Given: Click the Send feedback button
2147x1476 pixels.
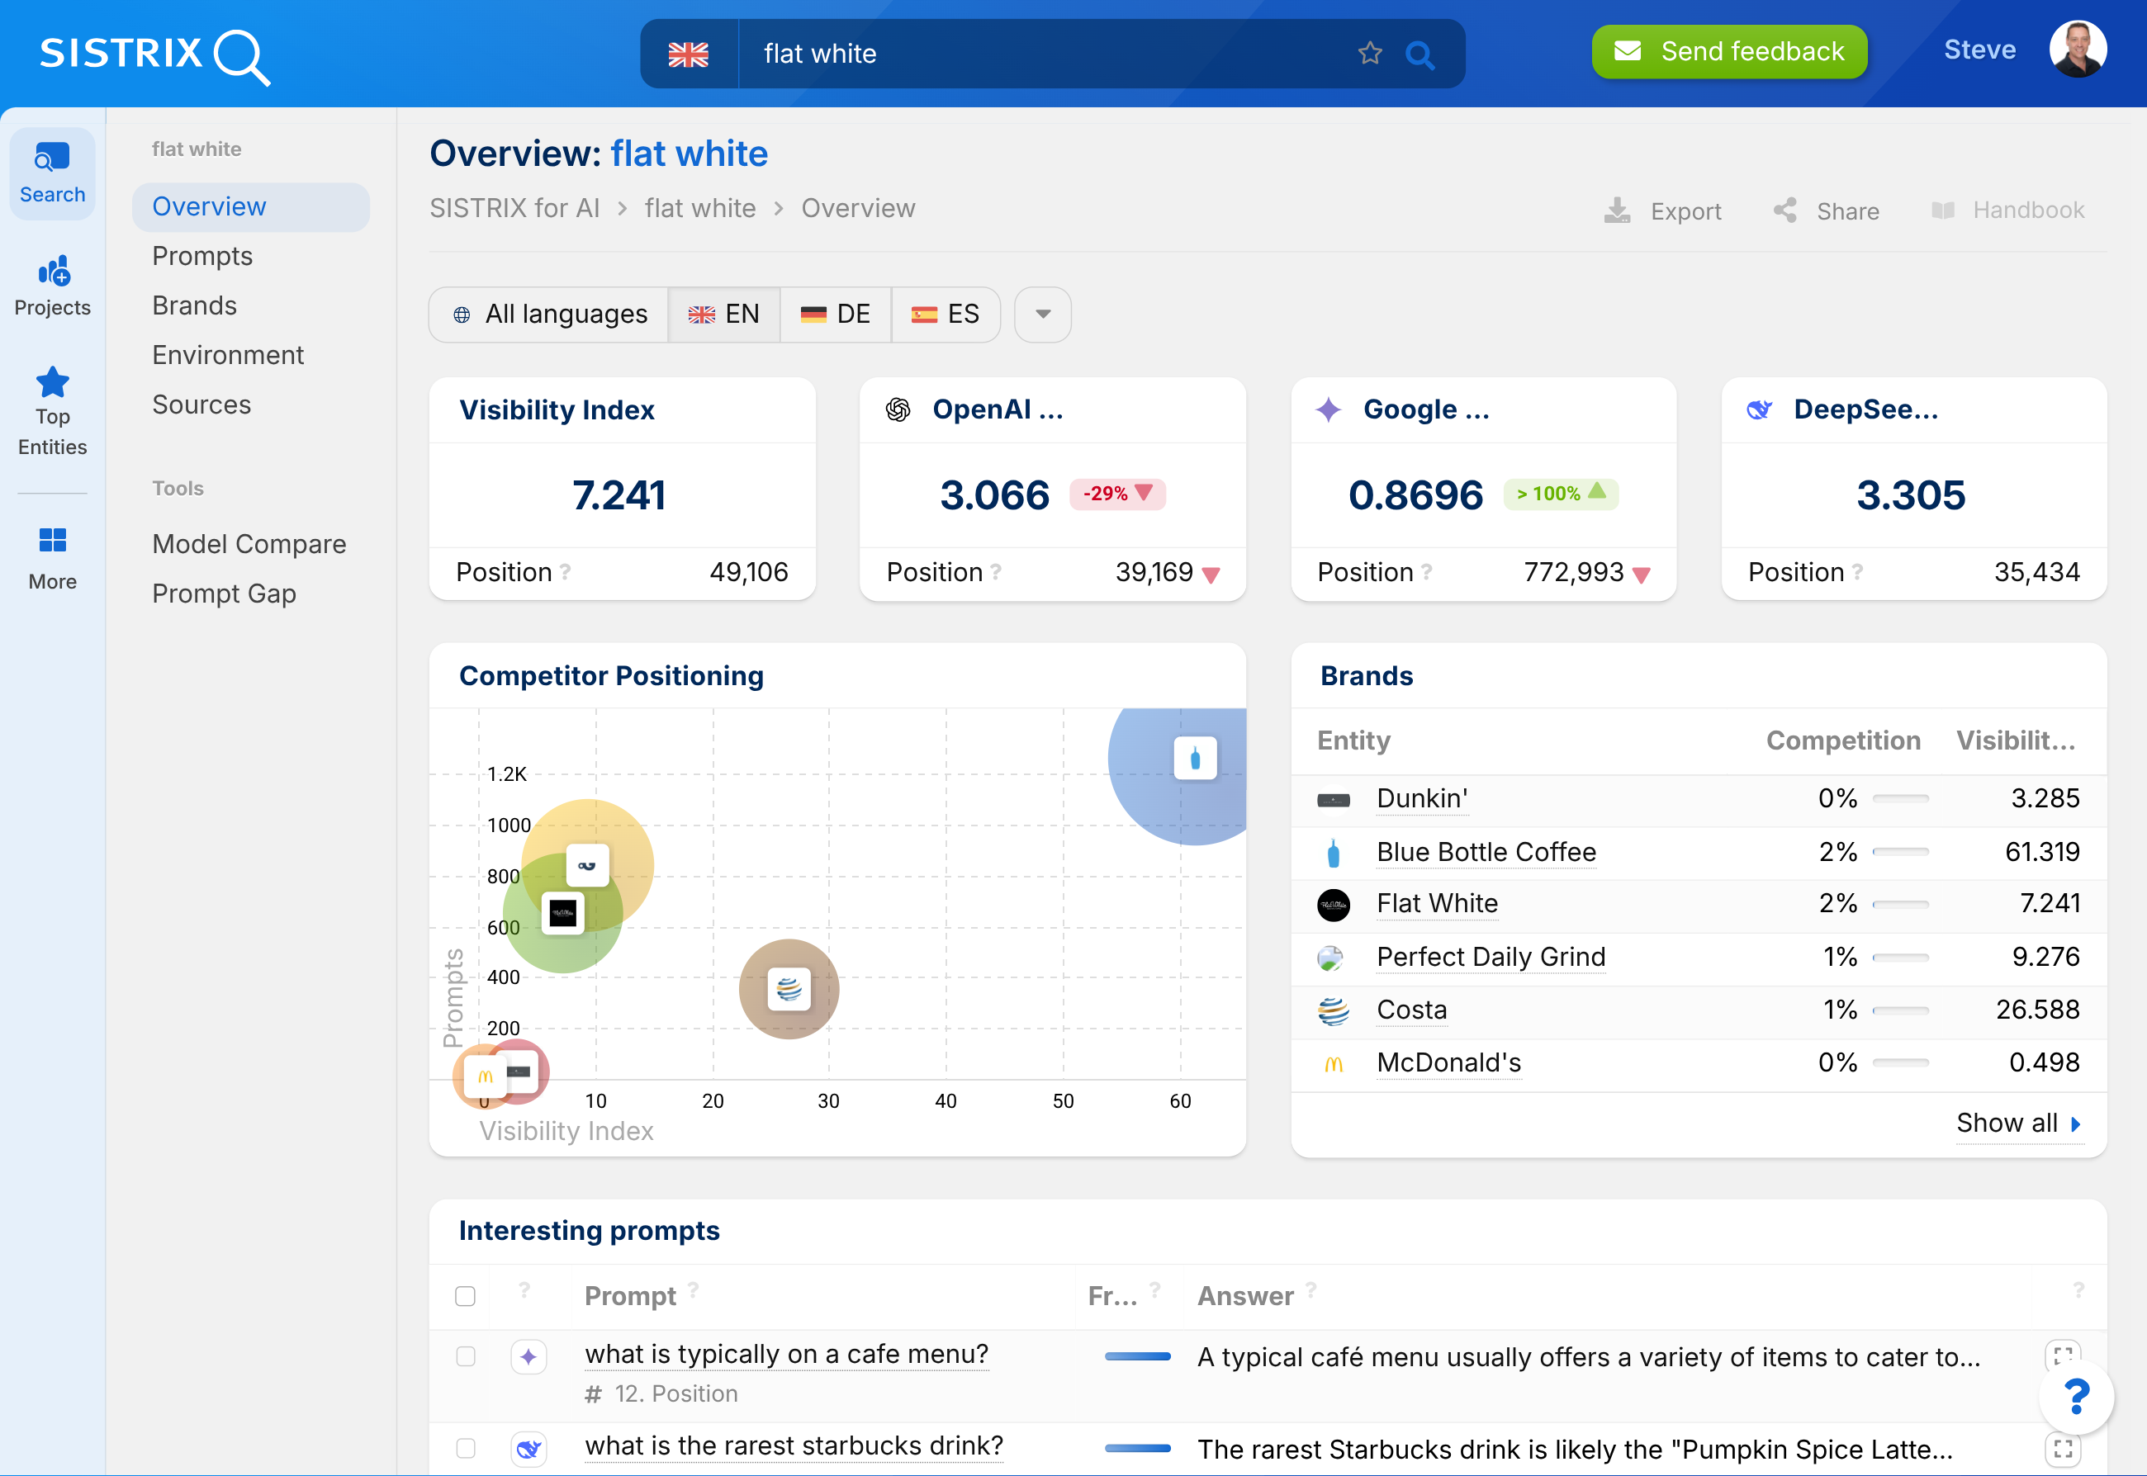Looking at the screenshot, I should [1729, 52].
